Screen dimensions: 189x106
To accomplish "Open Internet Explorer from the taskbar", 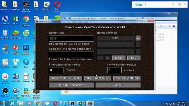I will click(x=12, y=104).
